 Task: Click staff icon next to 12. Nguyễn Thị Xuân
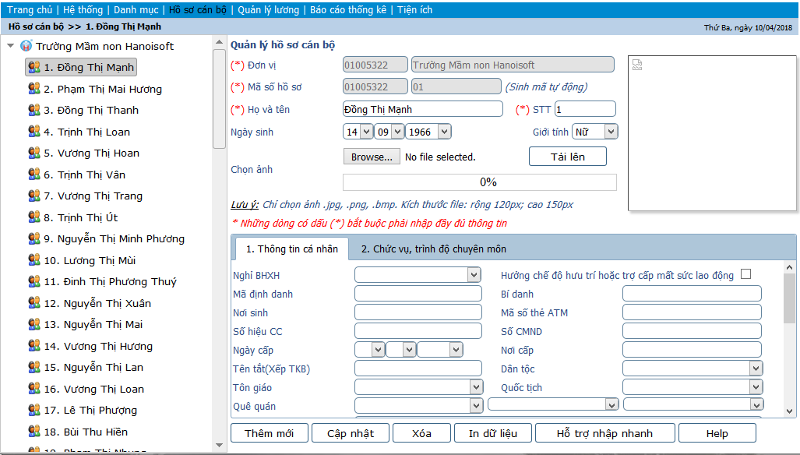(x=34, y=303)
